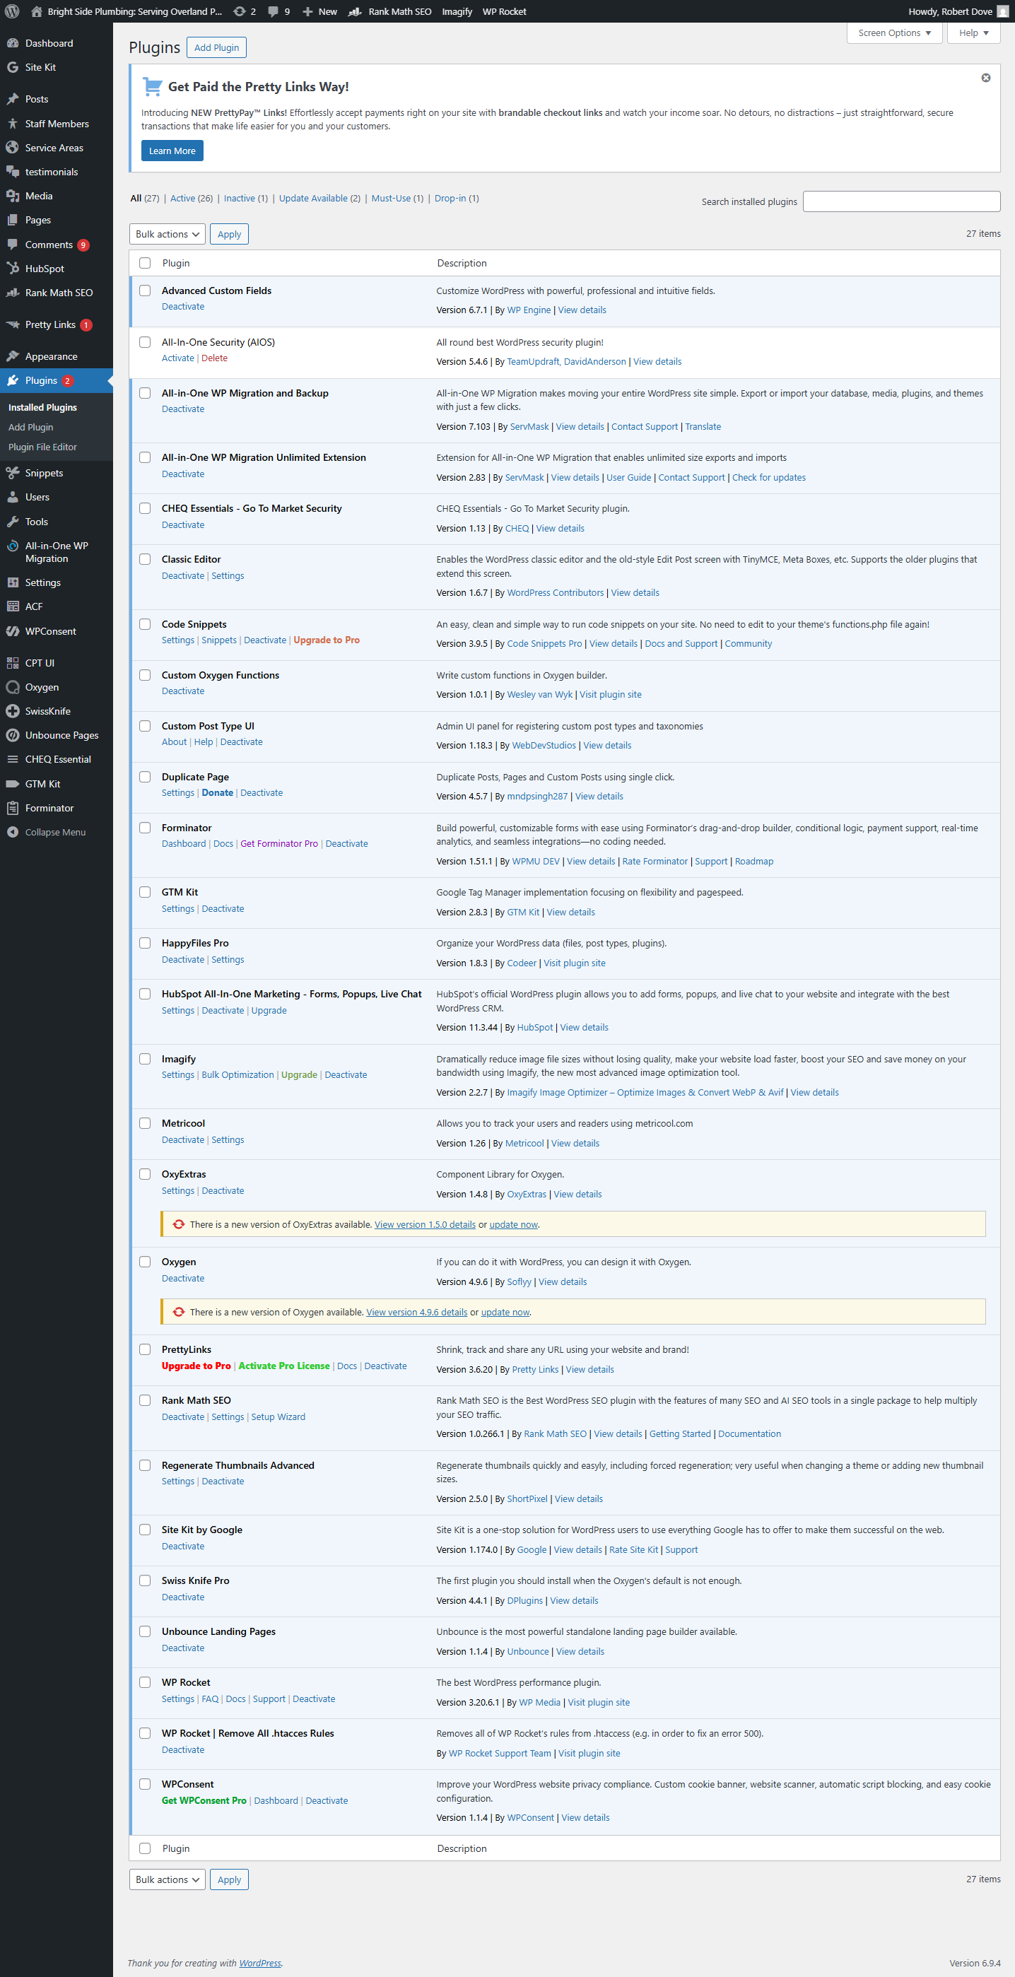Open Rank Math SEO sidebar icon
The height and width of the screenshot is (1977, 1015).
pyautogui.click(x=12, y=293)
